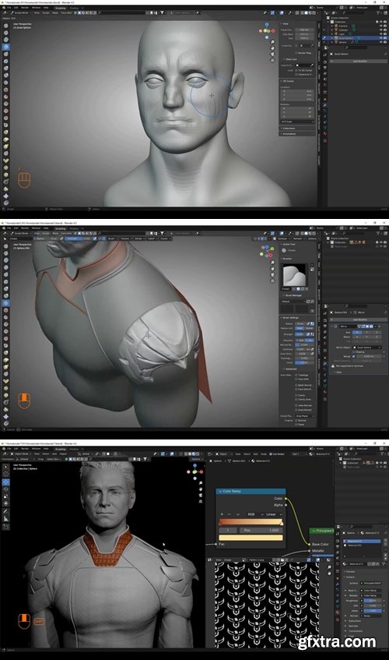Viewport: 389px width, 660px height.
Task: Open Linear interpolation dropdown on Color Ramp
Action: (272, 514)
